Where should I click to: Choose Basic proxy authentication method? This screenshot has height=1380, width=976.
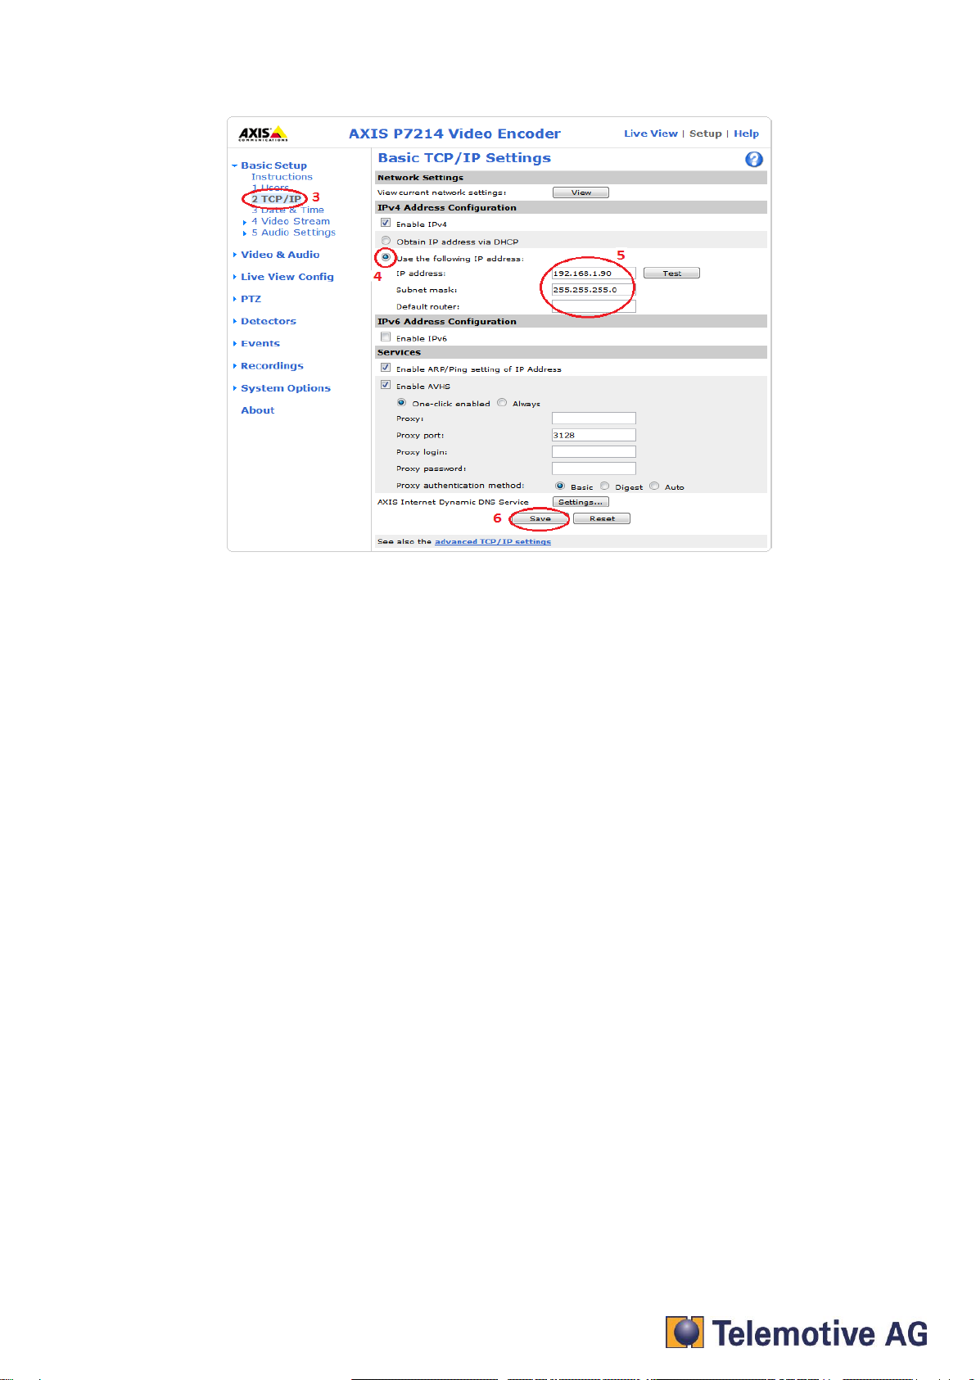pyautogui.click(x=560, y=486)
